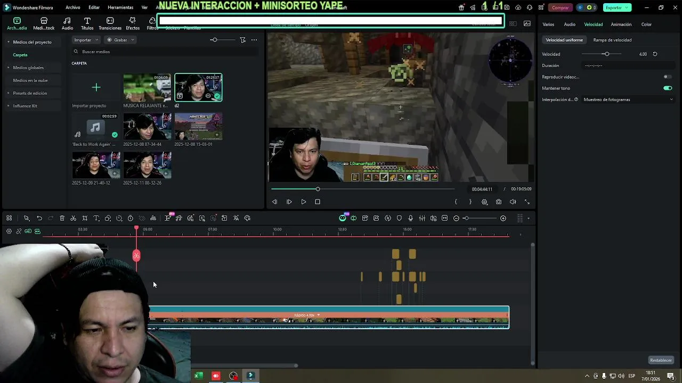Take a snapshot with camera icon

point(499,202)
